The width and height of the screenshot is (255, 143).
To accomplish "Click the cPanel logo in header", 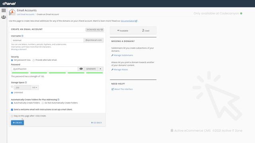I will 9,4.
